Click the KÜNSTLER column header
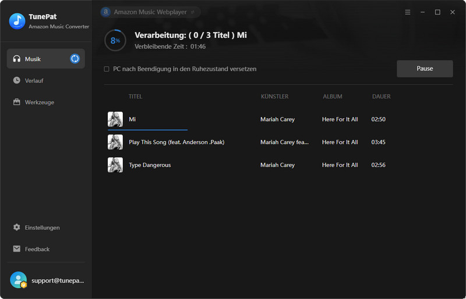 point(274,97)
